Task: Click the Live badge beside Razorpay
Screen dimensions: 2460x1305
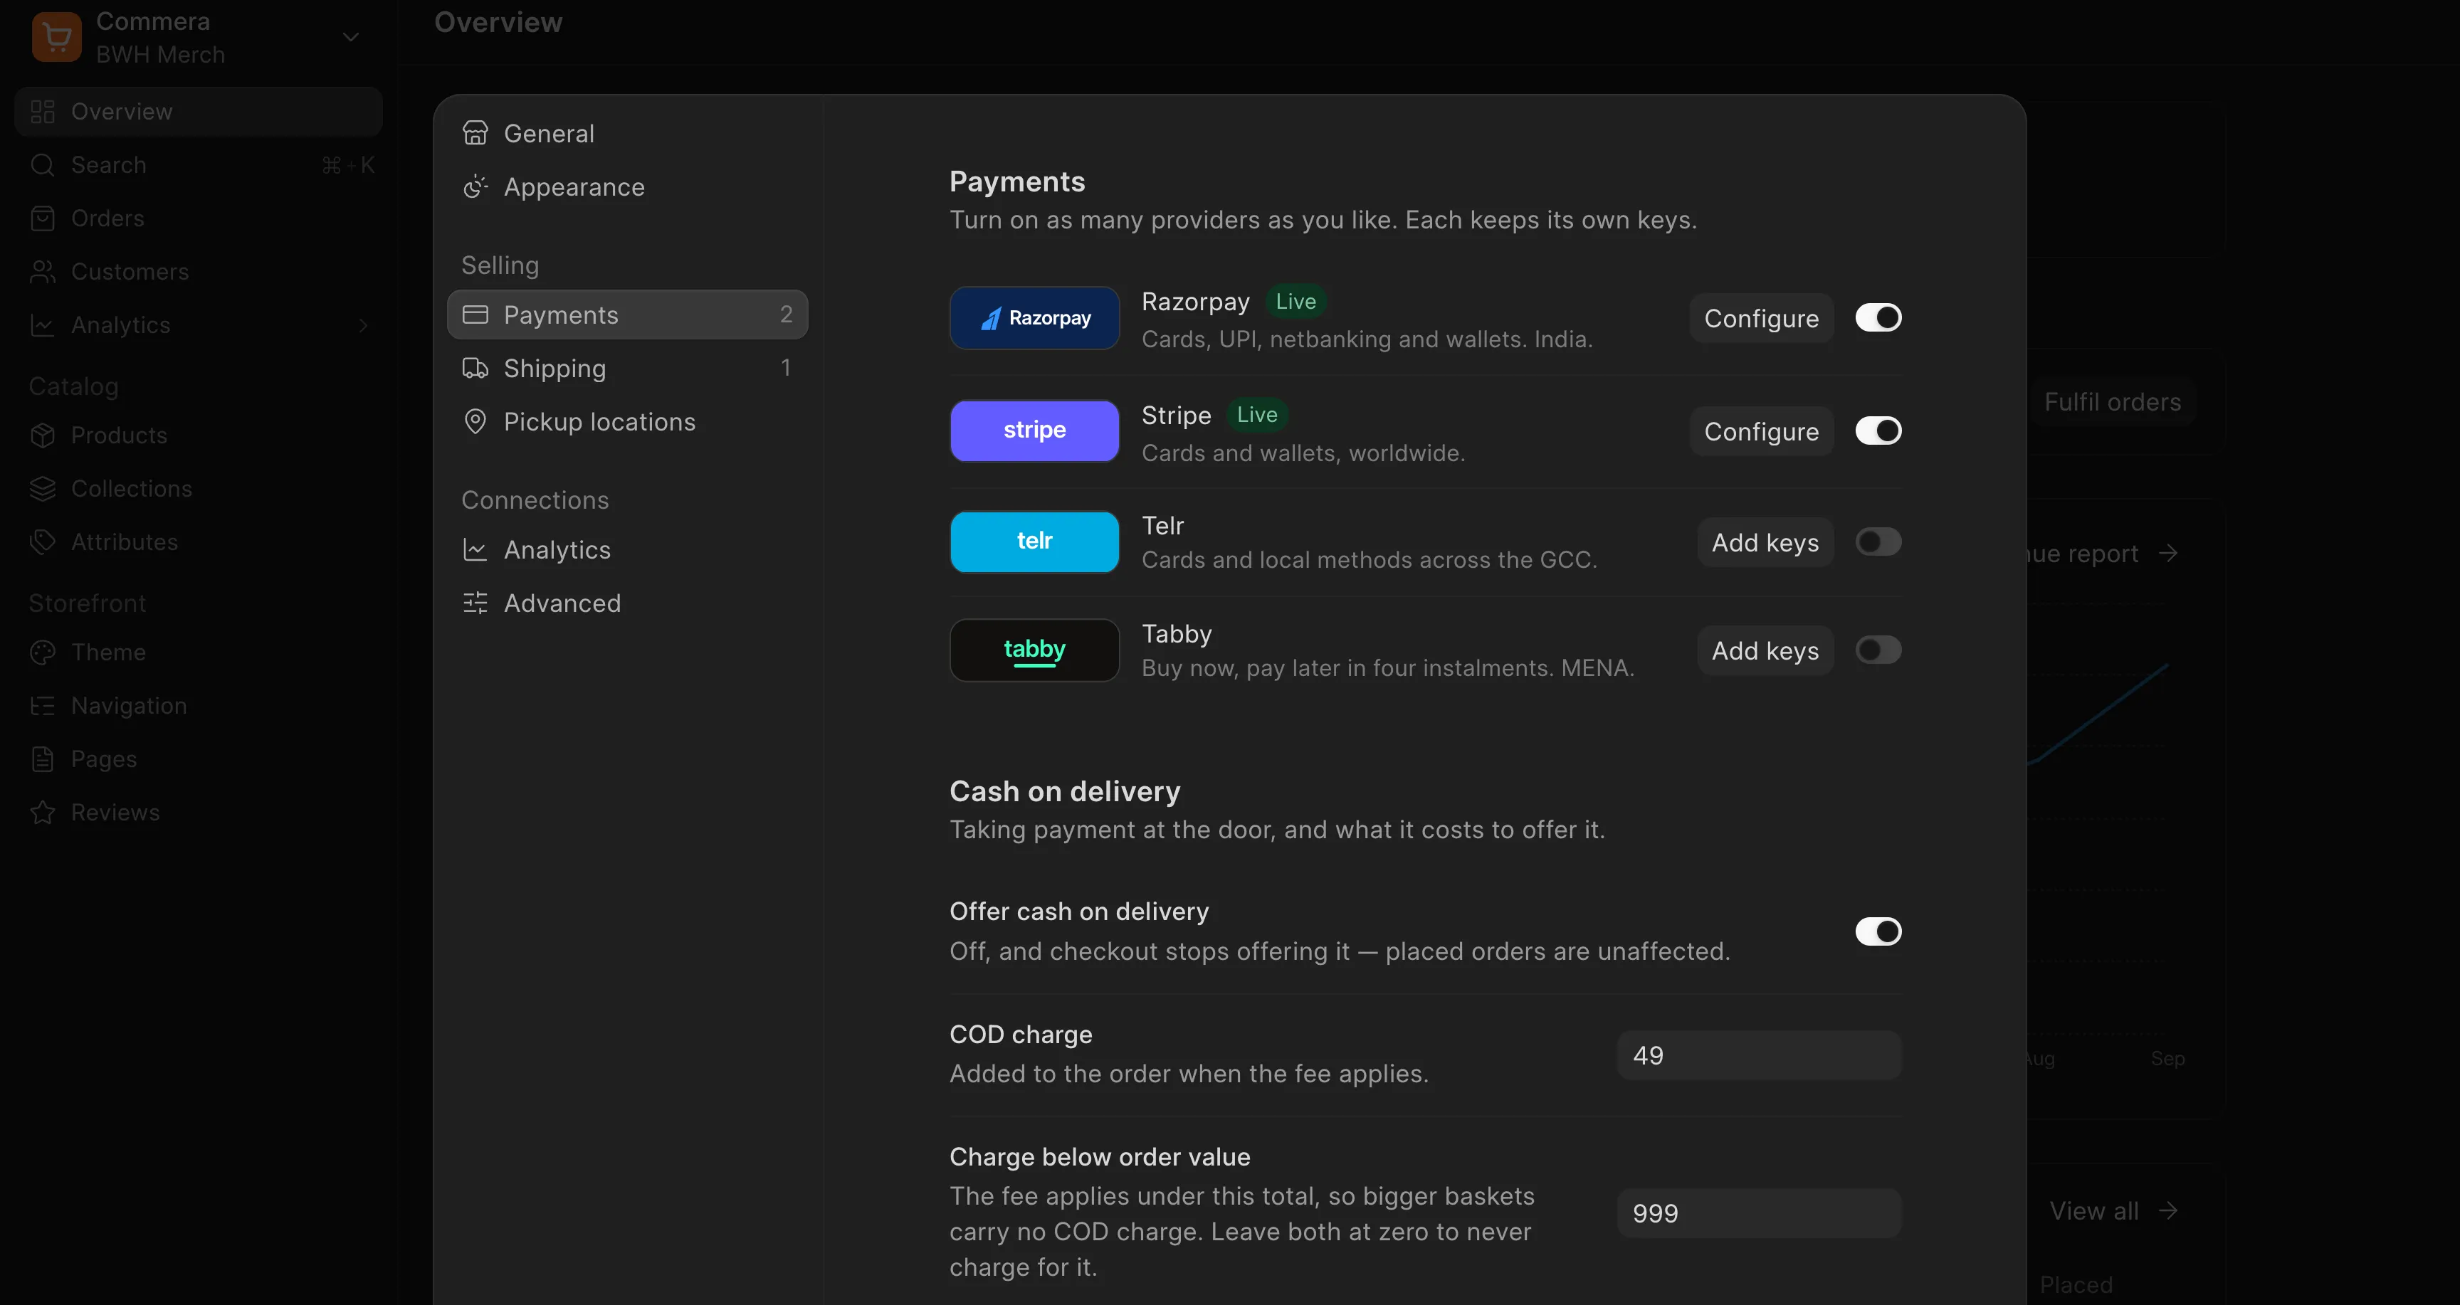Action: [x=1295, y=301]
